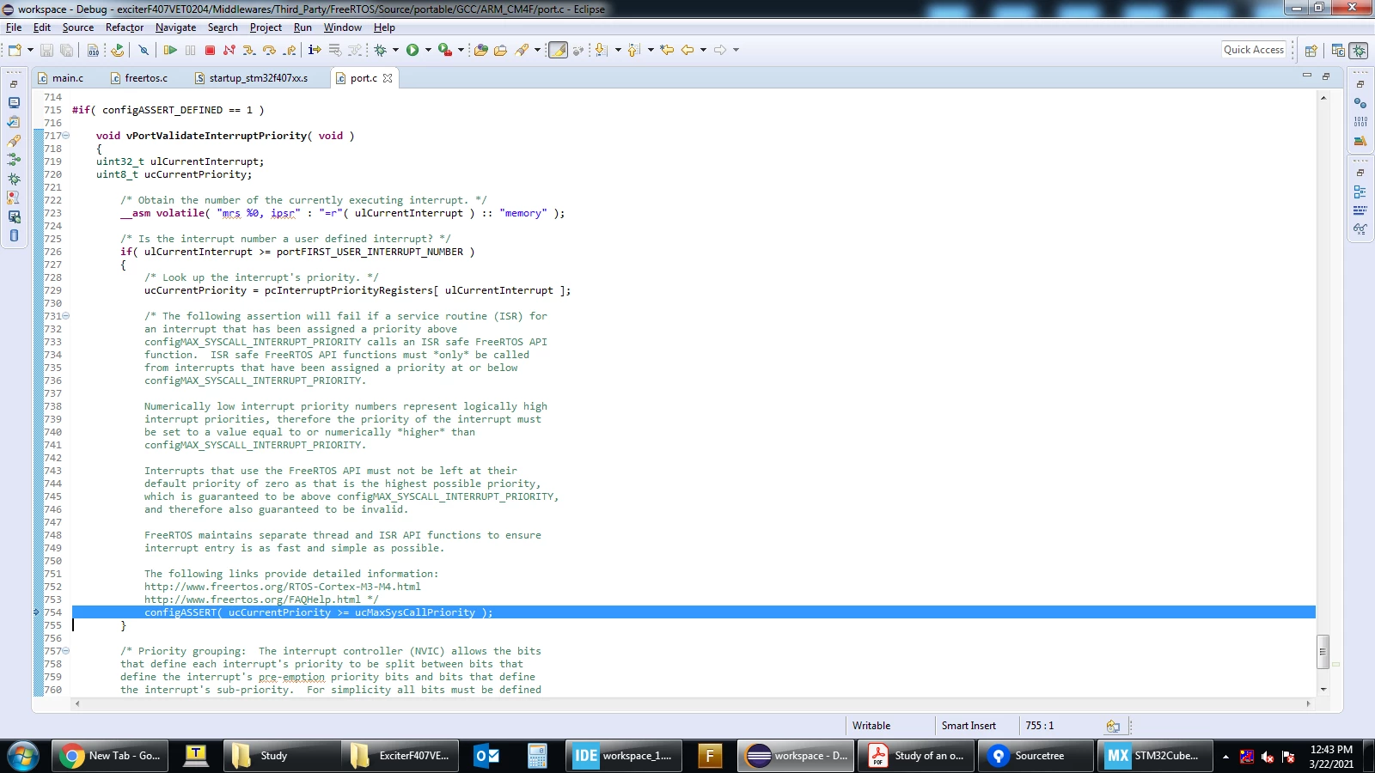The height and width of the screenshot is (773, 1375).
Task: Click the Search flashlight icon
Action: pyautogui.click(x=522, y=50)
